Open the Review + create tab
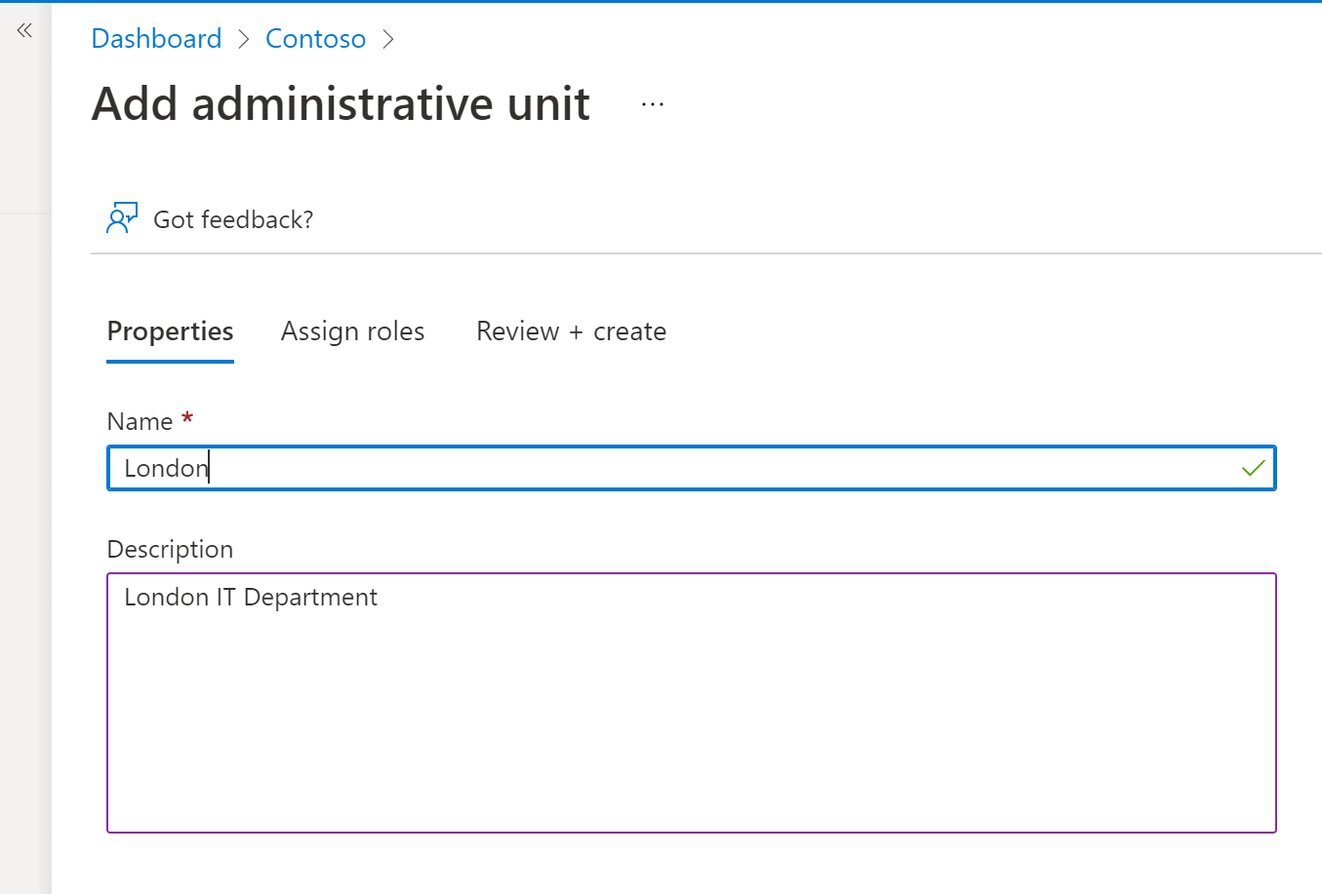The height and width of the screenshot is (894, 1322). [571, 331]
